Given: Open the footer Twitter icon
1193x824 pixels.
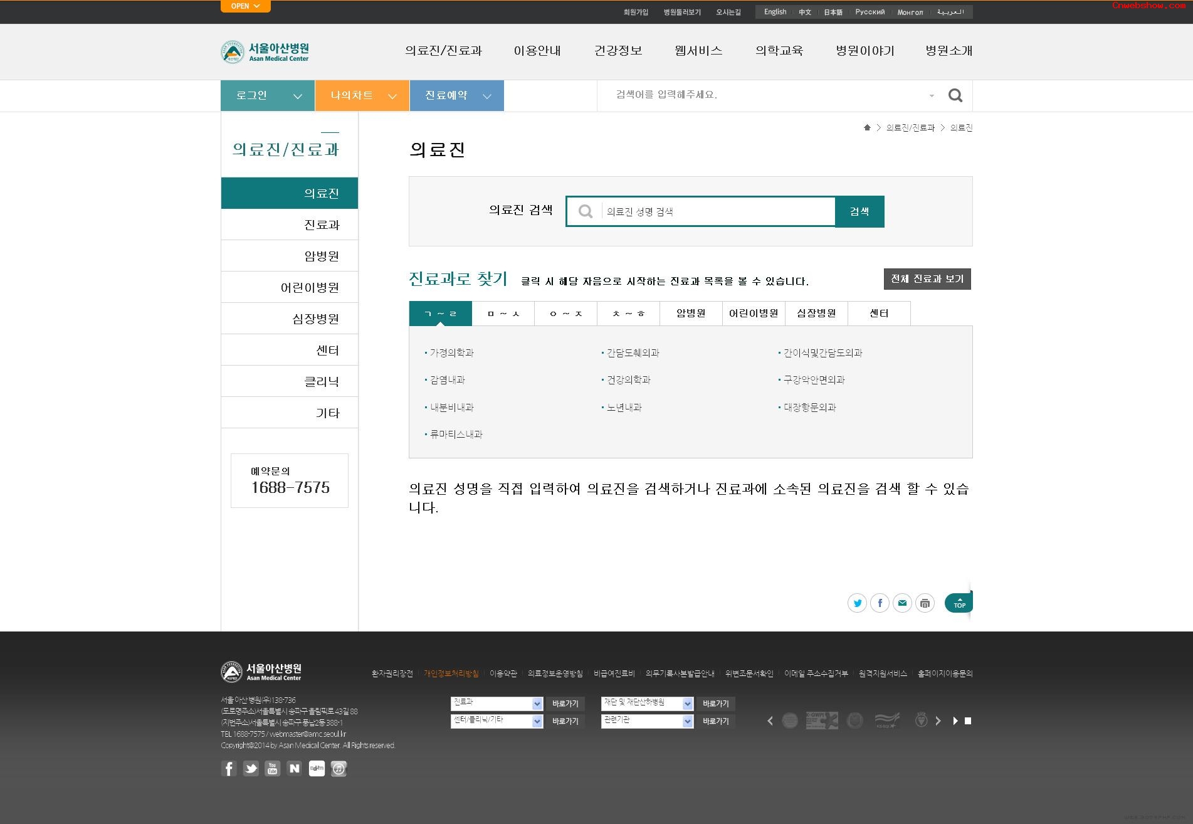Looking at the screenshot, I should pyautogui.click(x=251, y=768).
